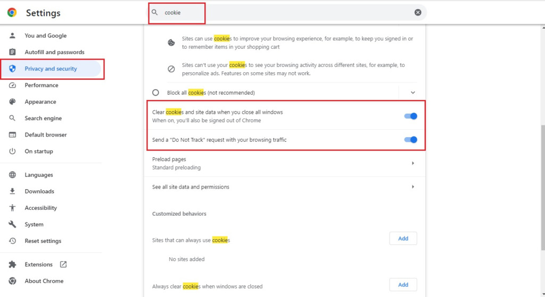This screenshot has height=297, width=545.
Task: Clear the search box with X icon
Action: pos(418,12)
